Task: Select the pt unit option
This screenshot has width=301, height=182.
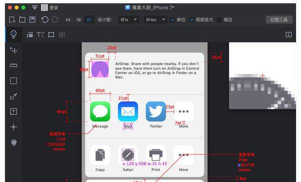Action: [x=89, y=19]
